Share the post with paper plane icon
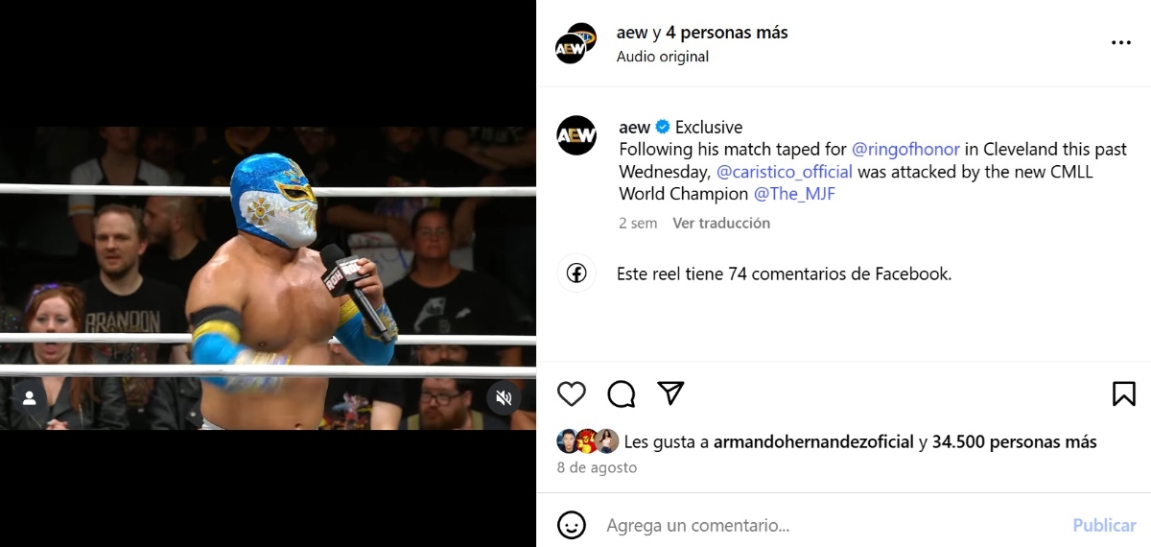Viewport: 1151px width, 547px height. [x=670, y=392]
